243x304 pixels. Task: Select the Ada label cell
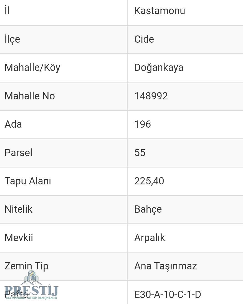(13, 124)
